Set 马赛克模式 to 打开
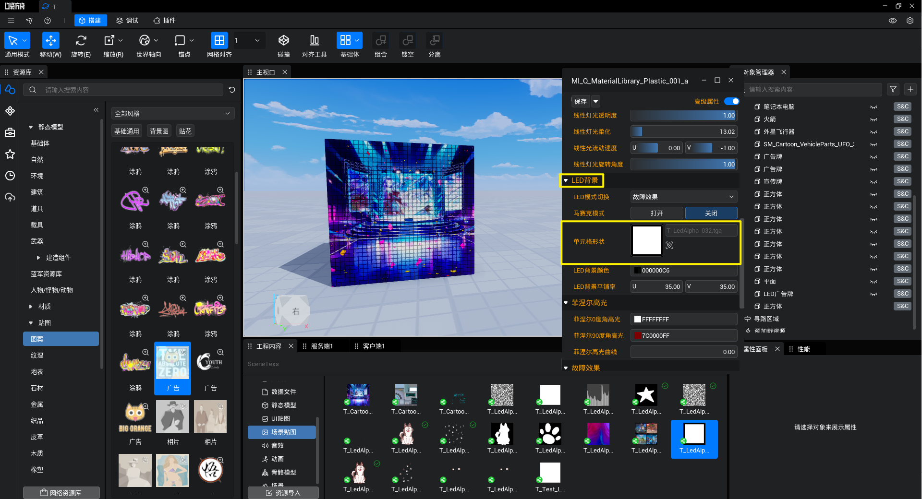The width and height of the screenshot is (922, 499). click(x=657, y=213)
